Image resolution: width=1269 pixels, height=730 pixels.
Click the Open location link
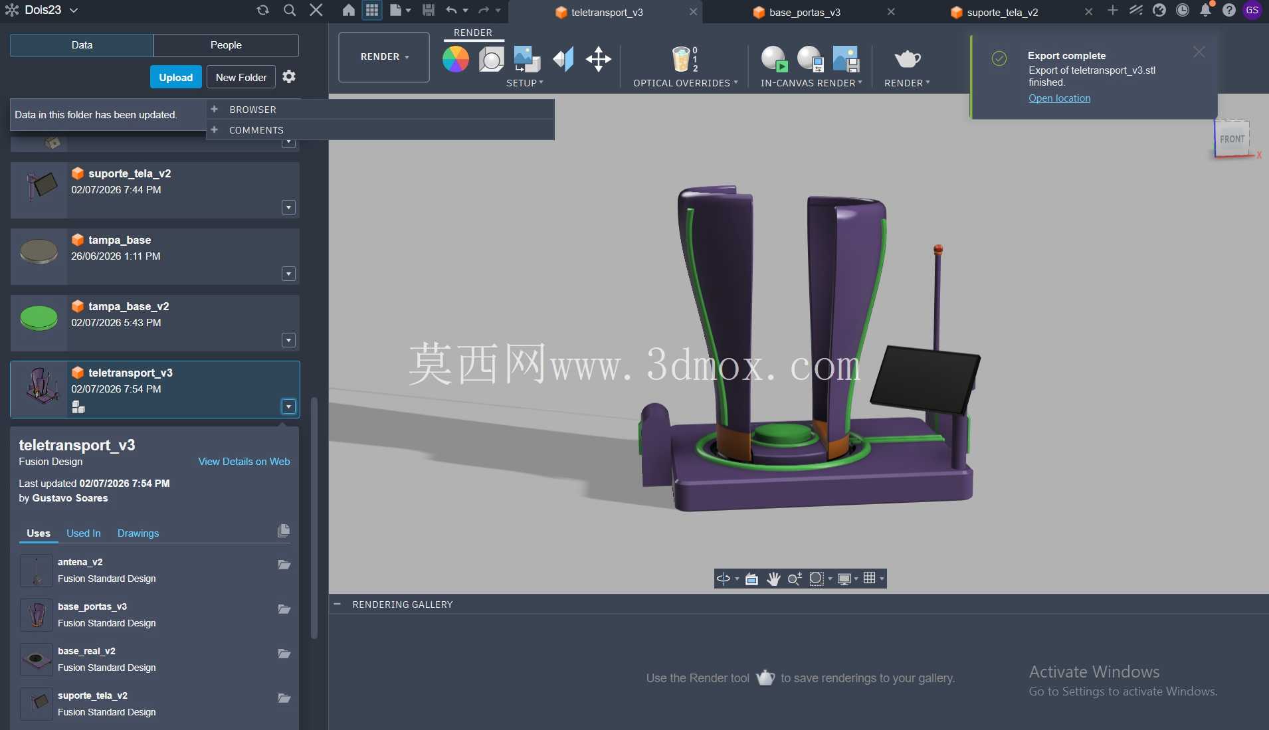pyautogui.click(x=1059, y=98)
